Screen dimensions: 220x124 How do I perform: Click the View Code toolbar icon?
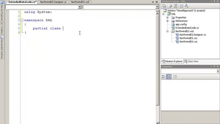pyautogui.click(x=181, y=6)
